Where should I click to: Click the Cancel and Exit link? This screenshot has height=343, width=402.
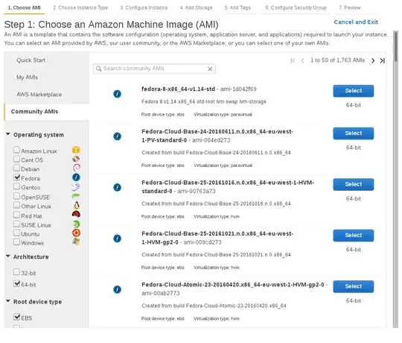tap(356, 22)
